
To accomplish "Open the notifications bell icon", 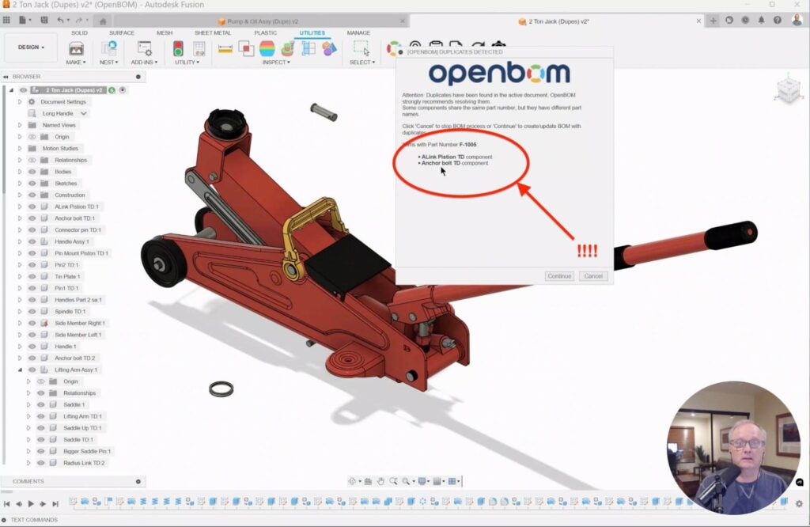I will (x=762, y=20).
